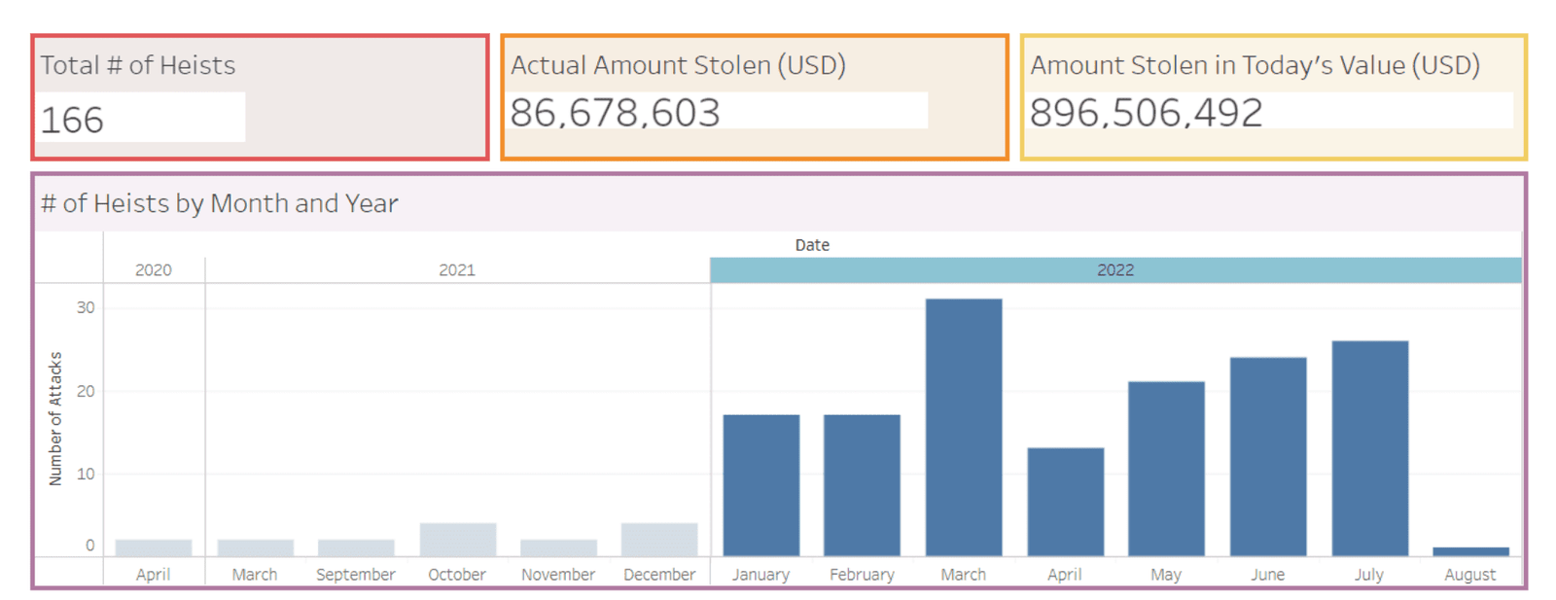
Task: Click the tallest bar for March 2022
Action: point(963,428)
